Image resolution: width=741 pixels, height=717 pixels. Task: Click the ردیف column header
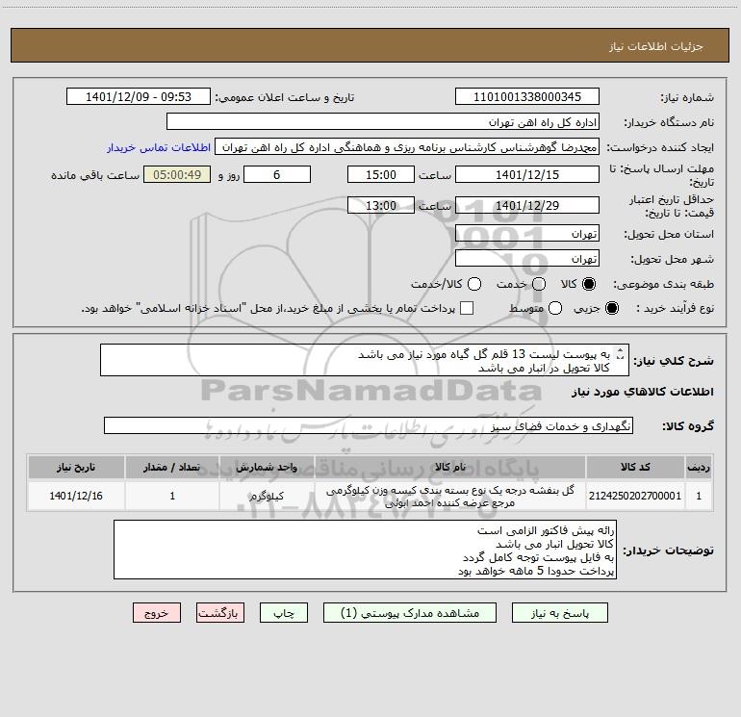[x=699, y=468]
